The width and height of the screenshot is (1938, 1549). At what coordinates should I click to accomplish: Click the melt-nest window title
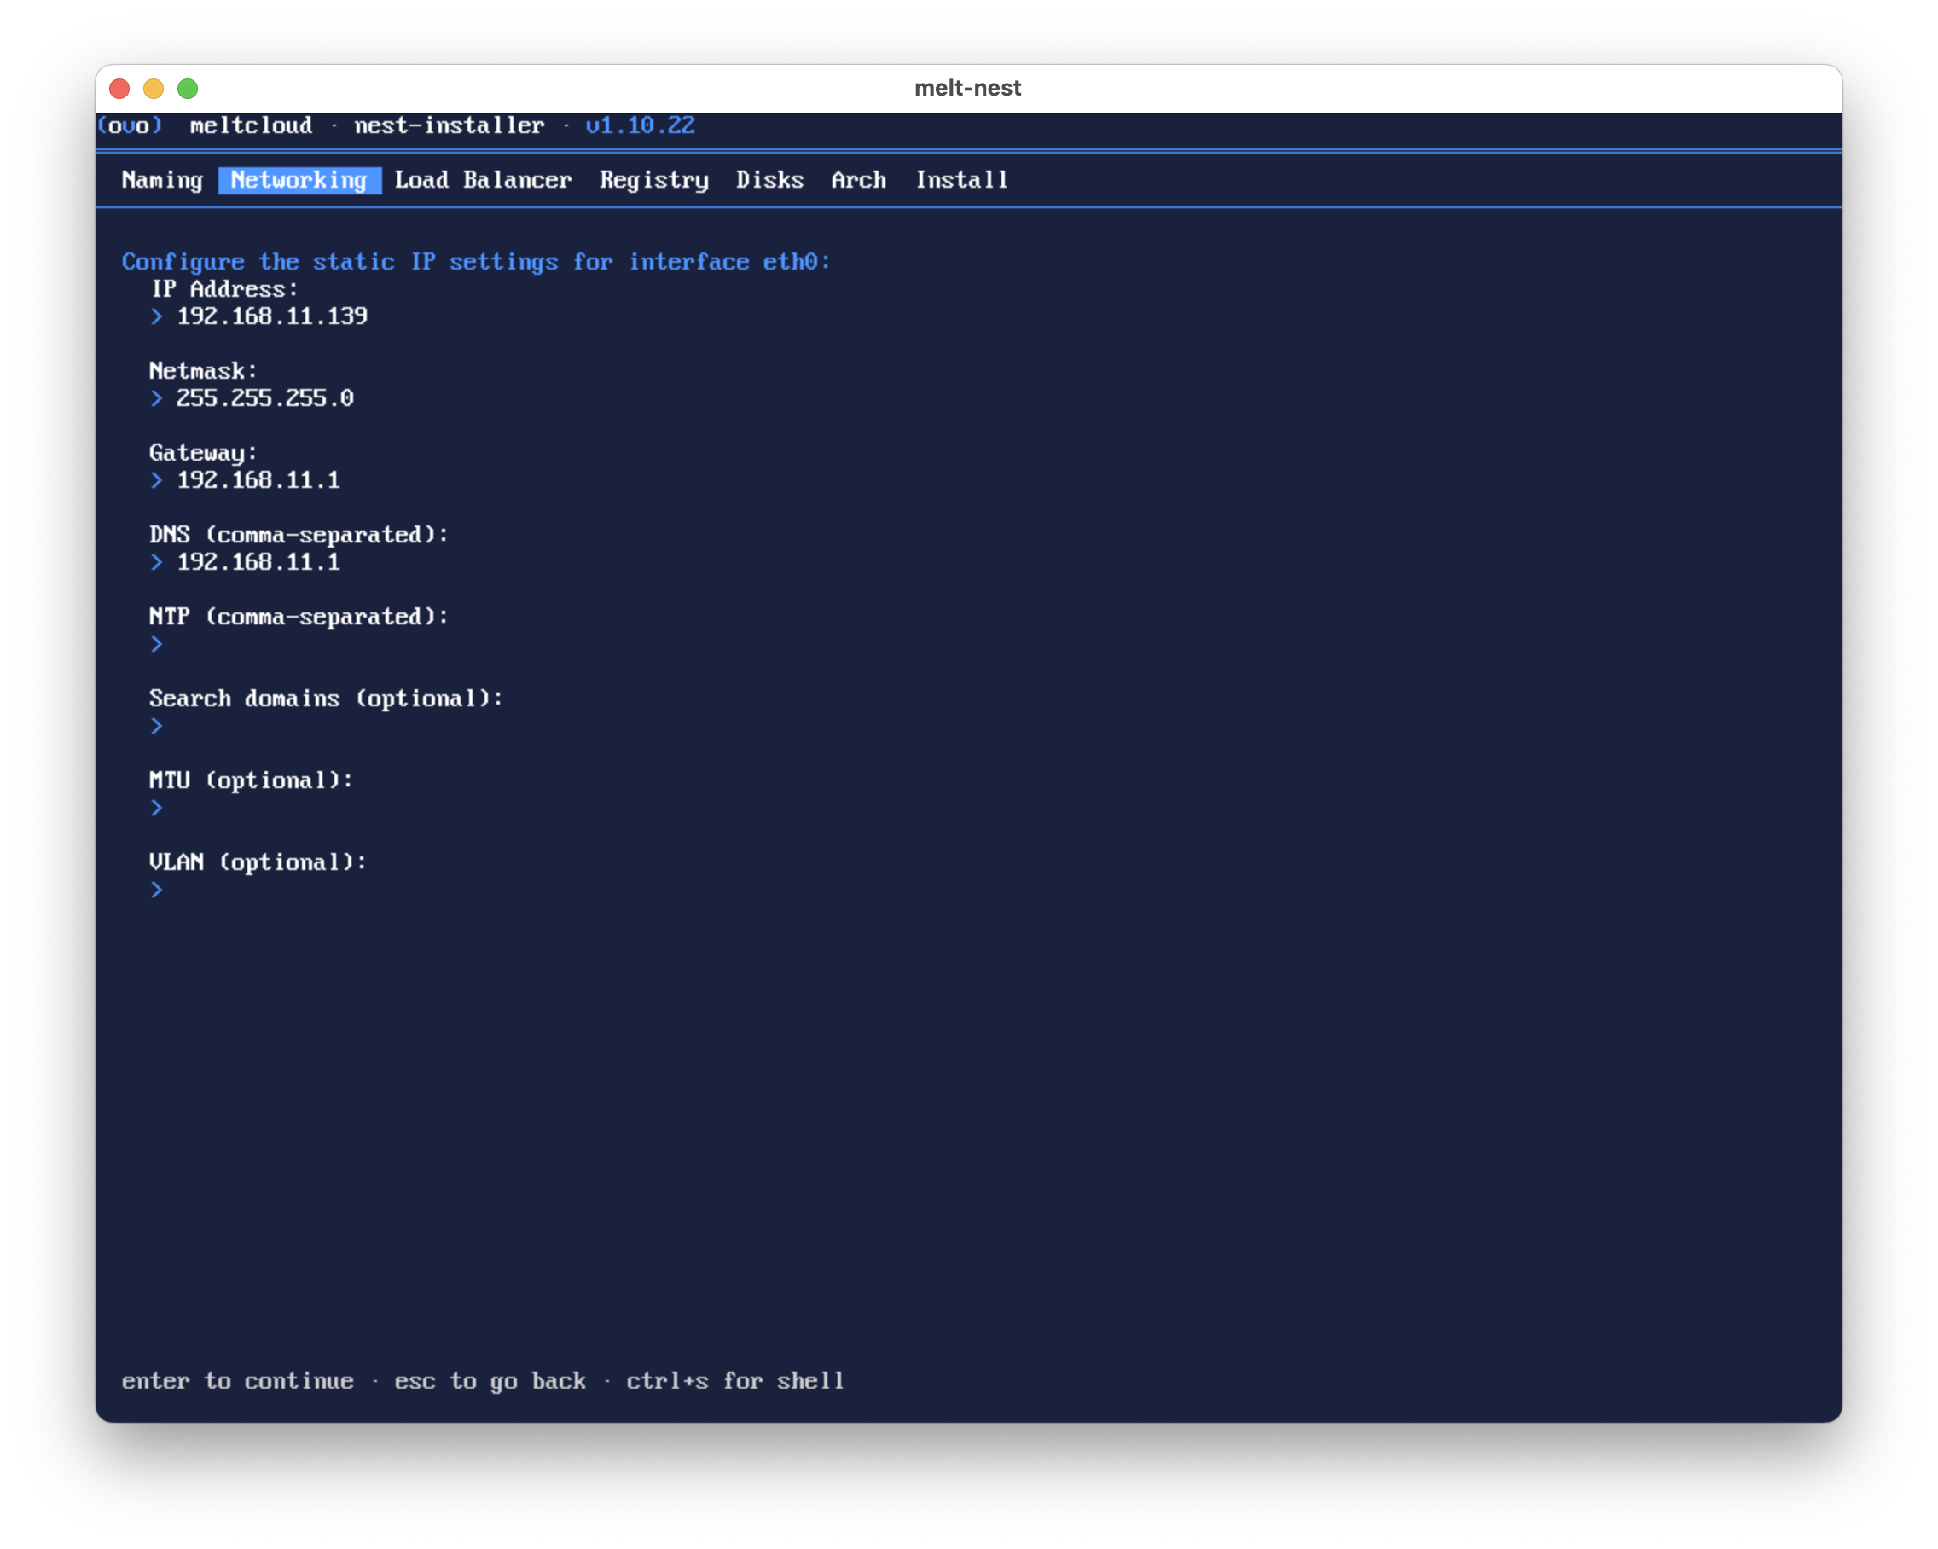pos(967,88)
